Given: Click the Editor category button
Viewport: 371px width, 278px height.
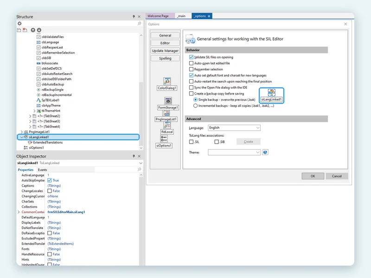Looking at the screenshot, I should [x=165, y=43].
